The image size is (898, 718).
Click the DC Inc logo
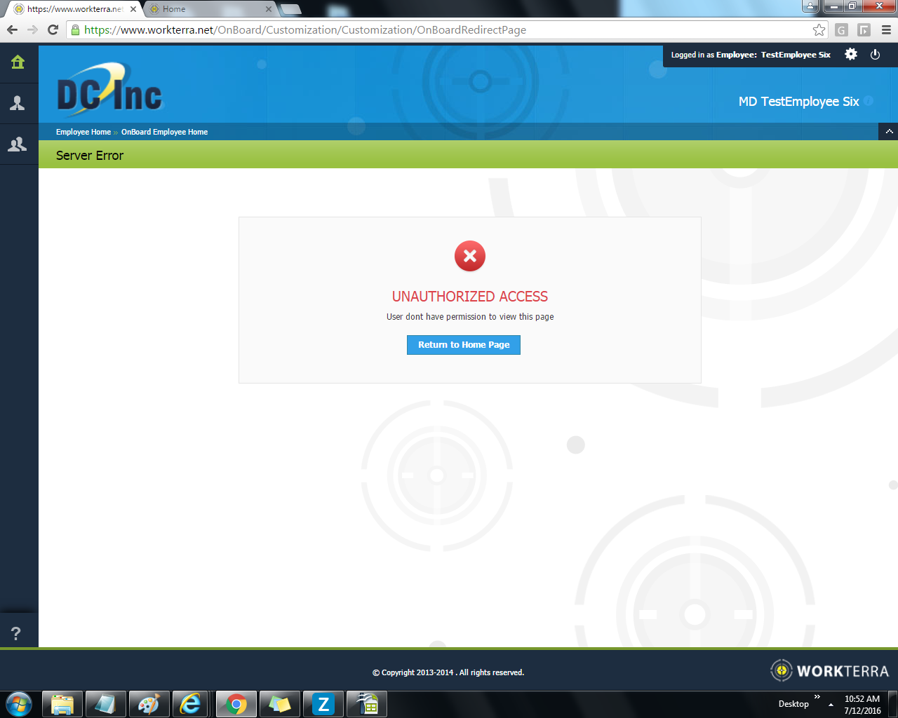coord(110,89)
